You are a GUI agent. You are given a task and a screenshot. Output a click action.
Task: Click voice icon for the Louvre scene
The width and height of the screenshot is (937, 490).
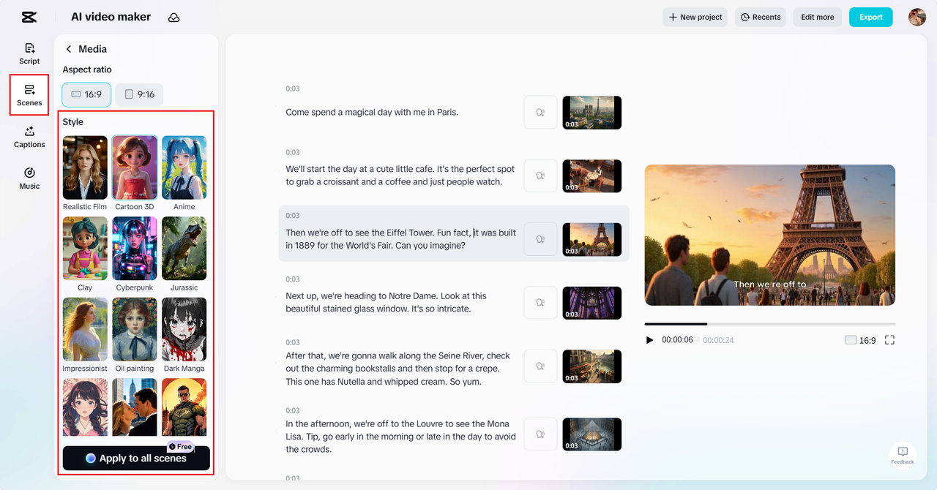(x=541, y=434)
